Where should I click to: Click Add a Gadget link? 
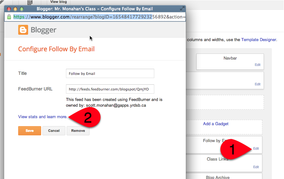click(215, 124)
